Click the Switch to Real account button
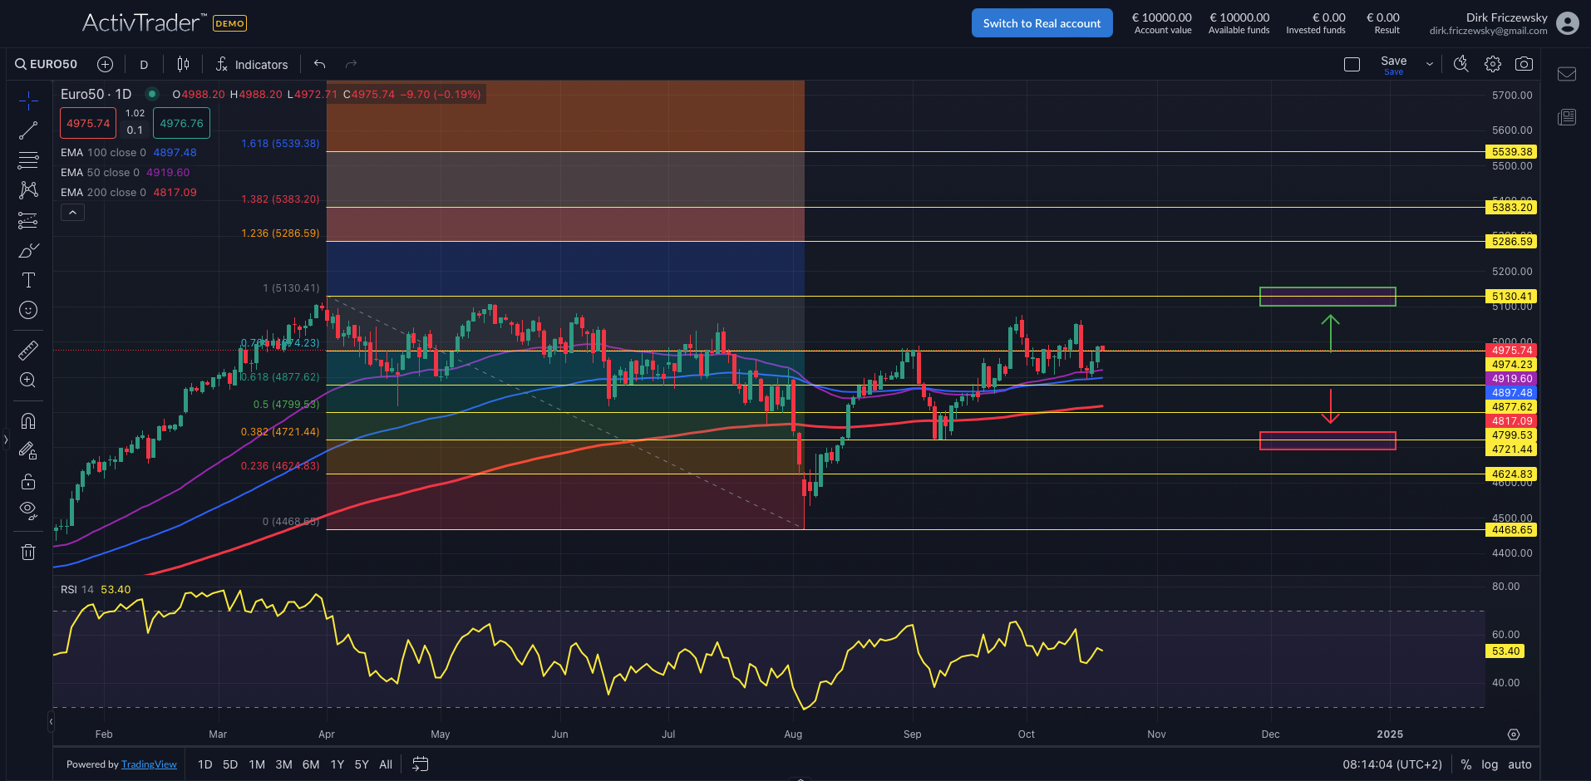Viewport: 1591px width, 781px height. (x=1042, y=22)
